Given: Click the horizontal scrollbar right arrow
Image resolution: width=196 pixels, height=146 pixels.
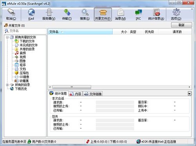Looking at the screenshot, I should (189, 87).
